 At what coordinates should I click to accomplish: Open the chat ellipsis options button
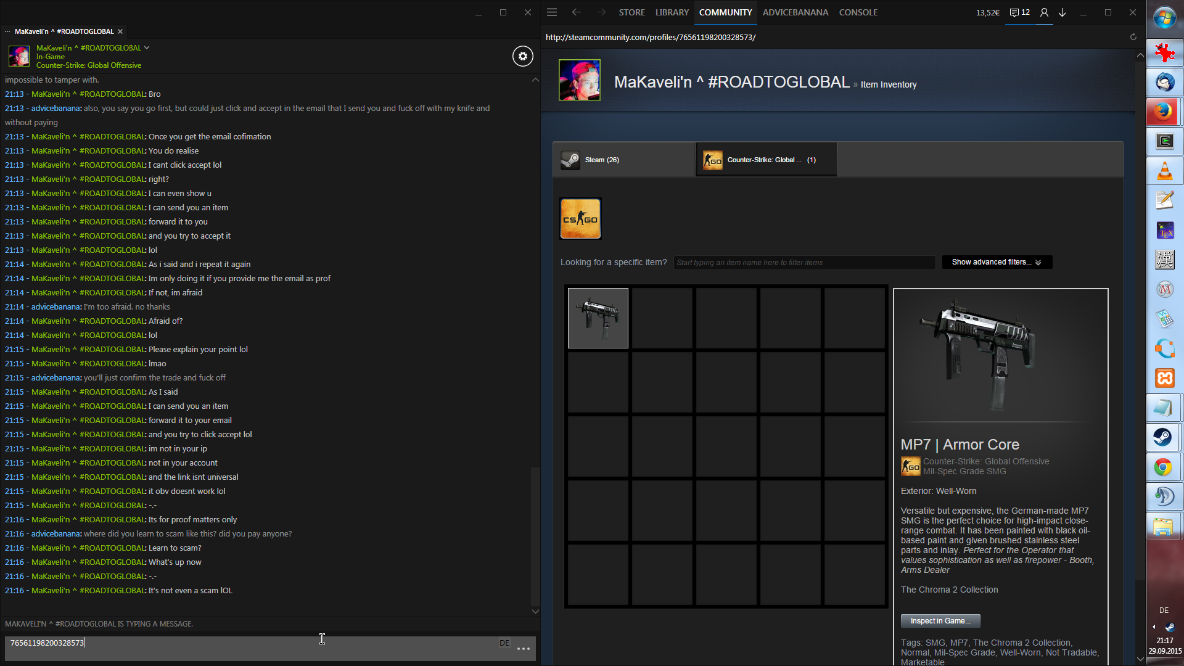524,649
